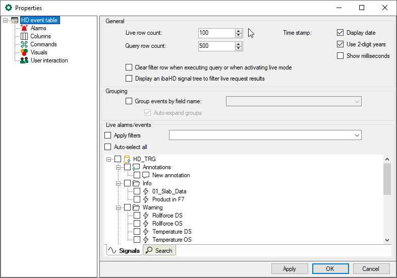Click the Visuals colored circles icon
The height and width of the screenshot is (278, 397).
24,52
